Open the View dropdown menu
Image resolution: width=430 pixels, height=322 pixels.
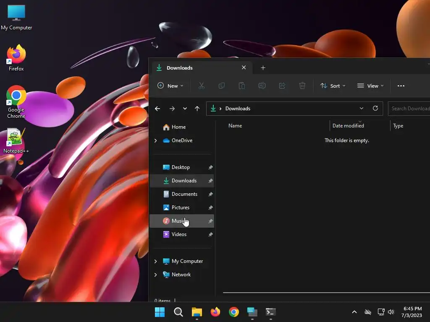coord(370,86)
